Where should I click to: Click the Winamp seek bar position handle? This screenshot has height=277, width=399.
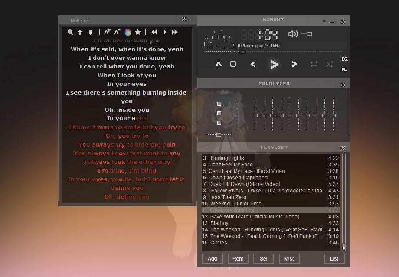coord(242,52)
